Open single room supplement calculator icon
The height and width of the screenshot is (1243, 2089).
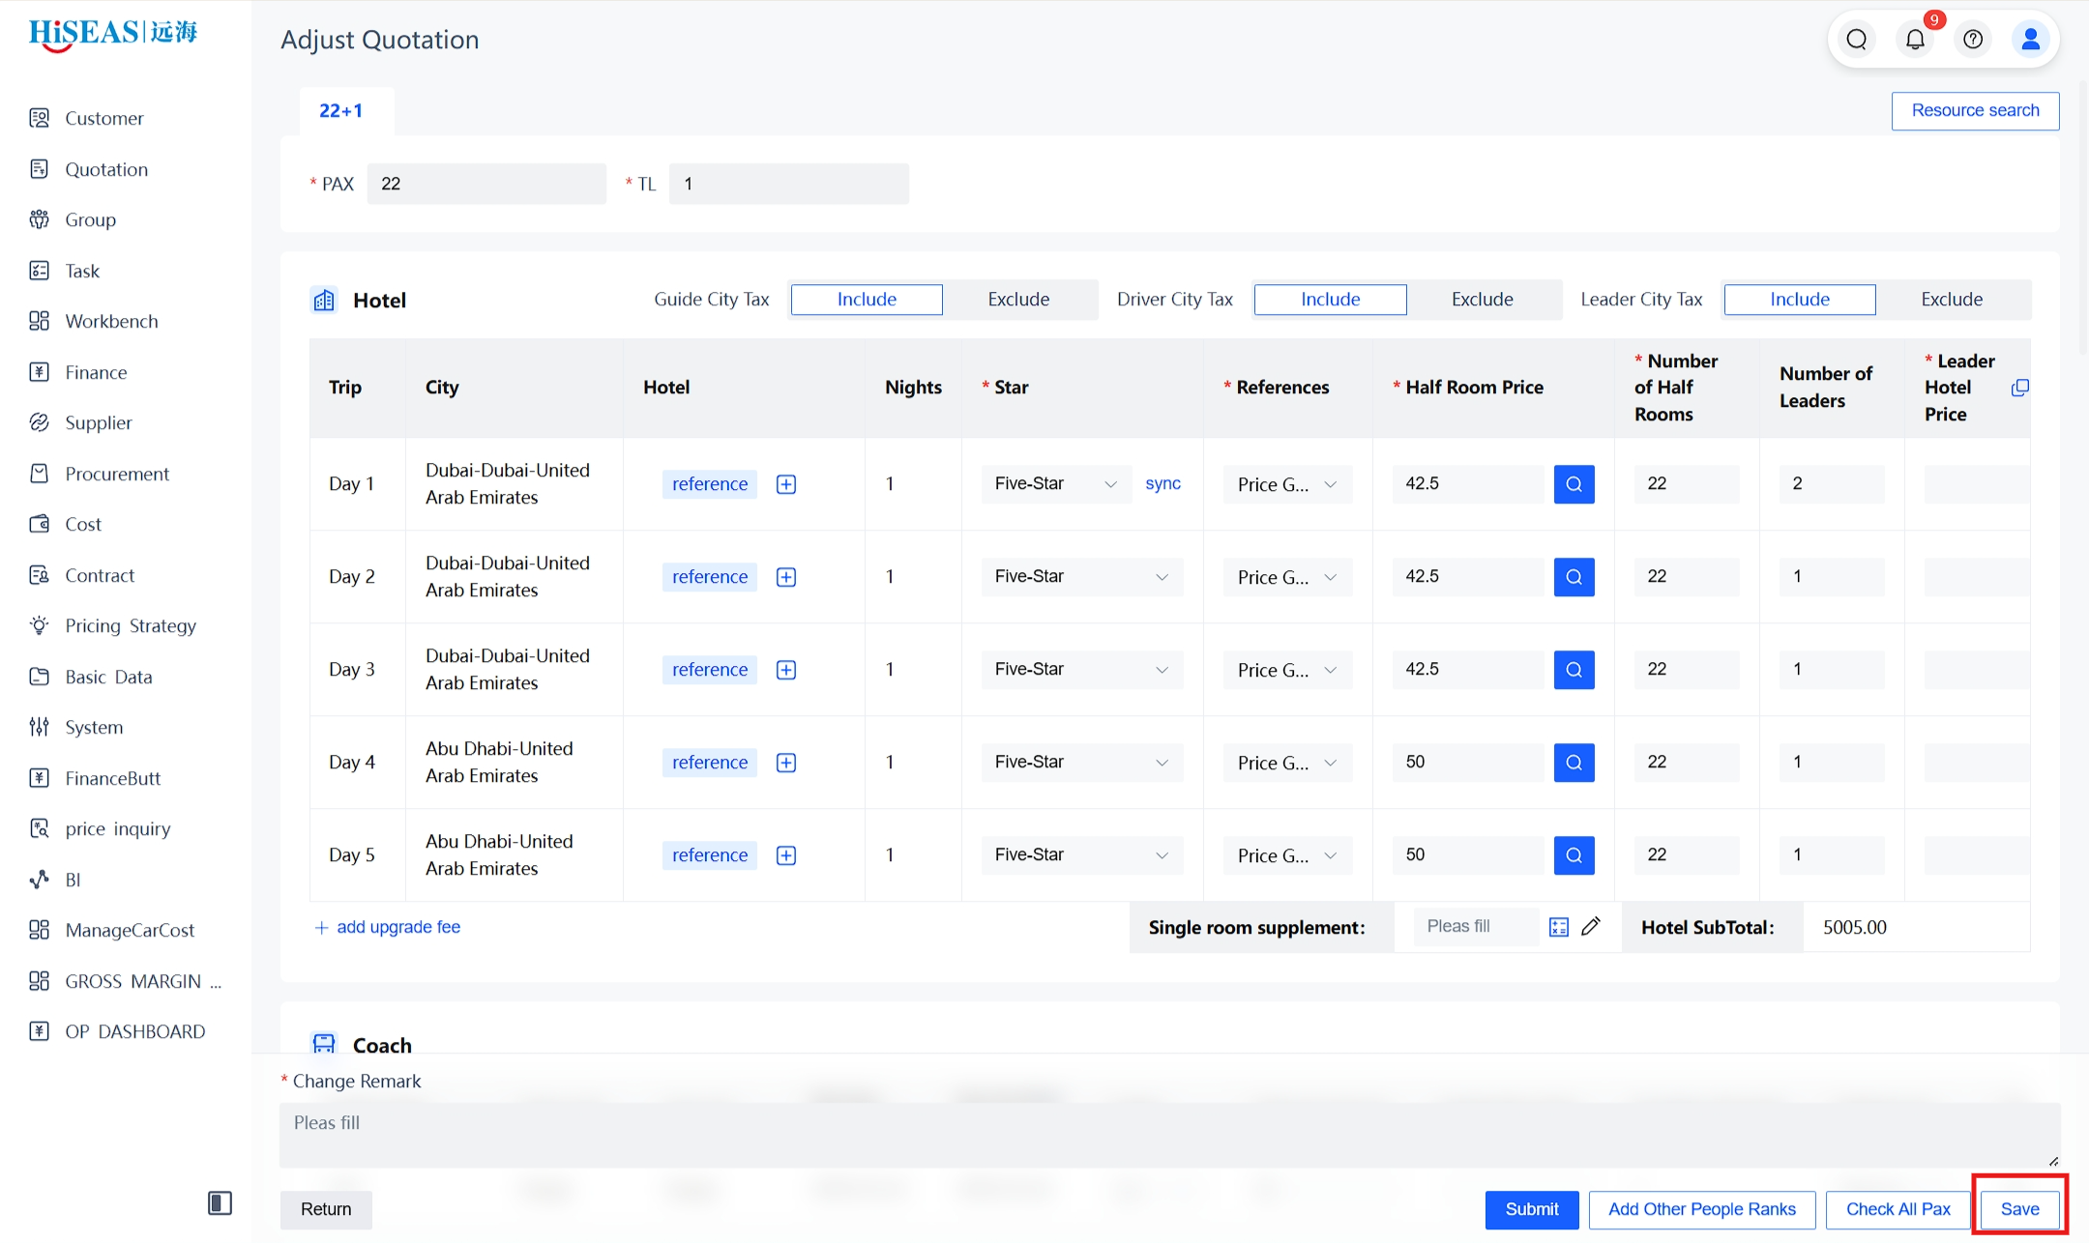pos(1559,927)
